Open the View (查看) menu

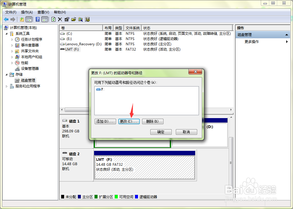pyautogui.click(x=43, y=12)
